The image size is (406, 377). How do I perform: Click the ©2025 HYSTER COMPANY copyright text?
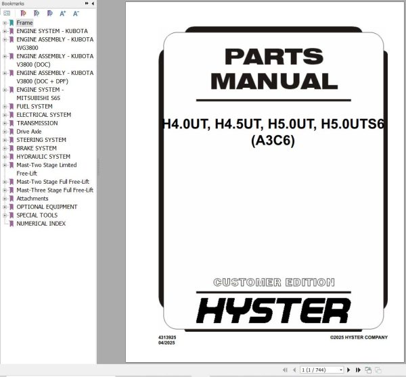tap(359, 337)
